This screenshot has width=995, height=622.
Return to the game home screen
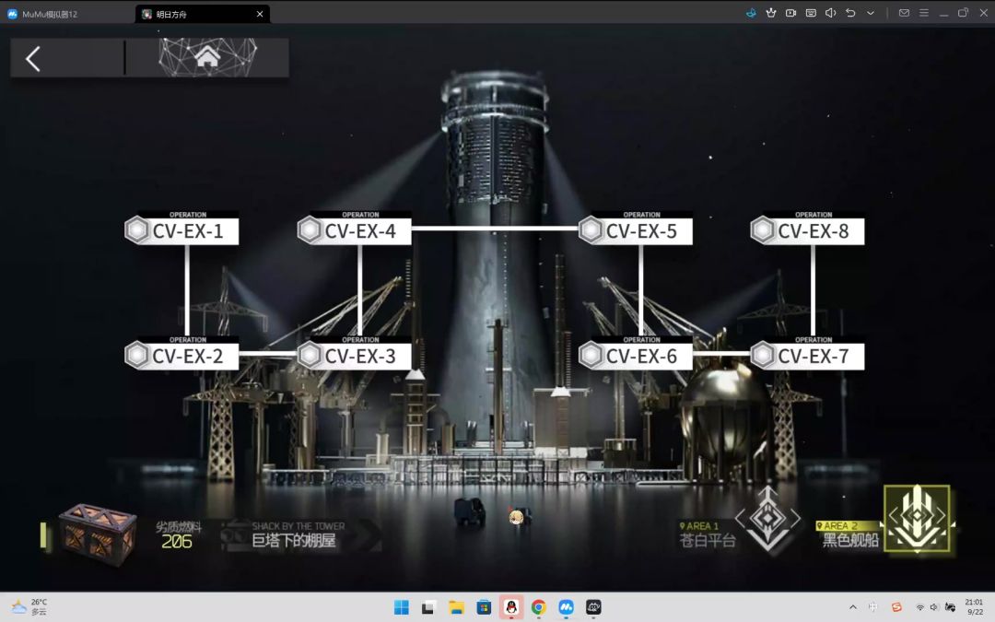[x=207, y=57]
